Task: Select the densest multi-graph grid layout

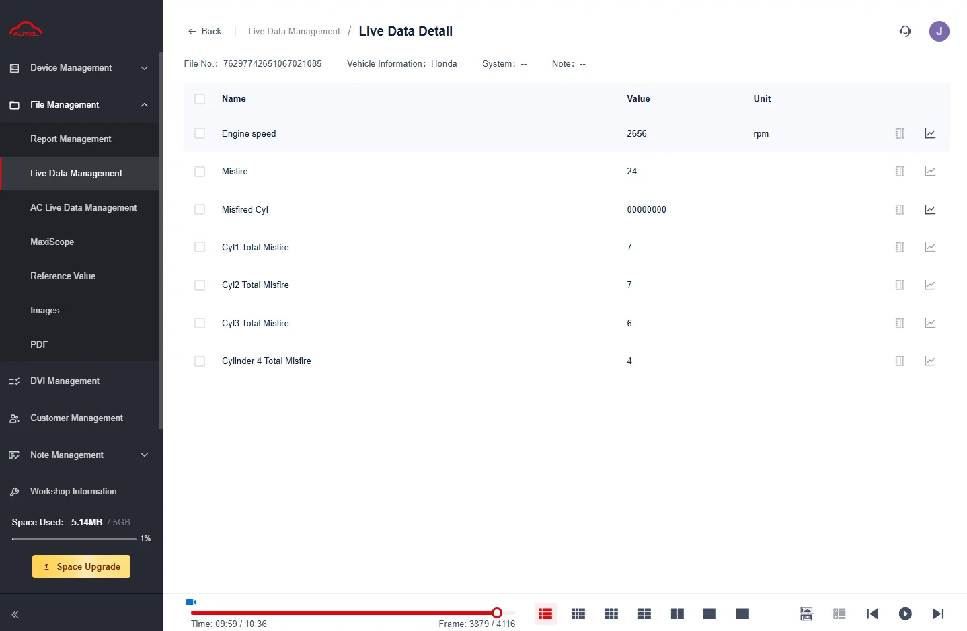Action: (578, 614)
